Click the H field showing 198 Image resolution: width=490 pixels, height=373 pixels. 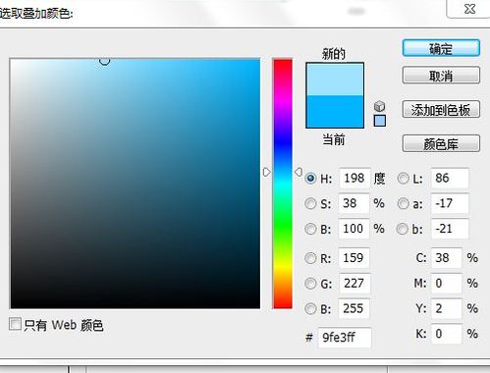pyautogui.click(x=354, y=179)
